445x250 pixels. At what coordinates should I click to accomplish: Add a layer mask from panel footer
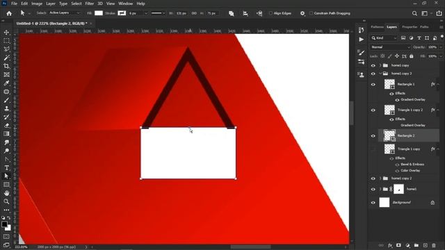click(398, 245)
